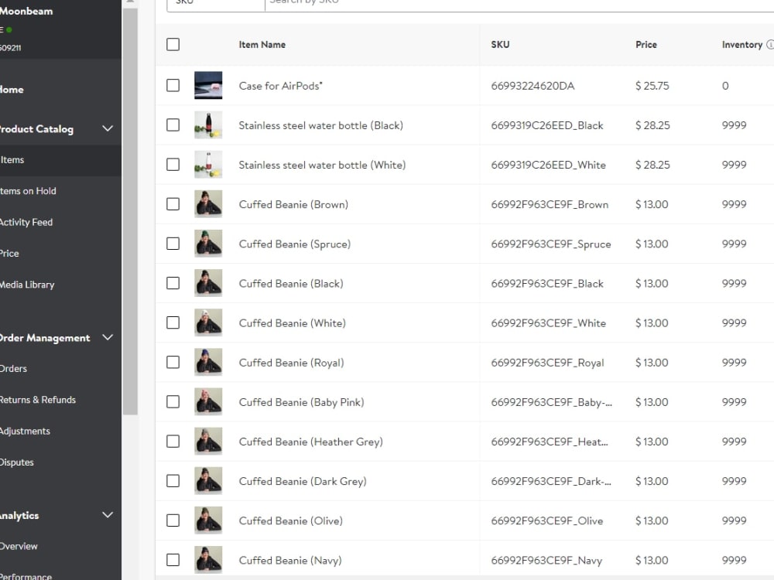Open the Case for AirPods product thumbnail
Viewport: 774px width, 580px height.
tap(208, 85)
